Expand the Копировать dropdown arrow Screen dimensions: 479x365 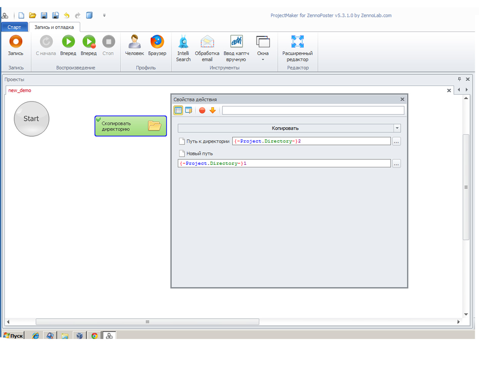tap(397, 128)
